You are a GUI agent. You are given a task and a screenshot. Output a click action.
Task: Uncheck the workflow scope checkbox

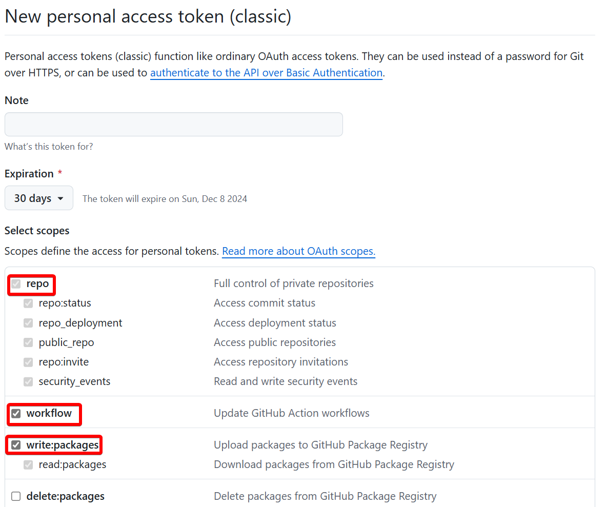[16, 413]
